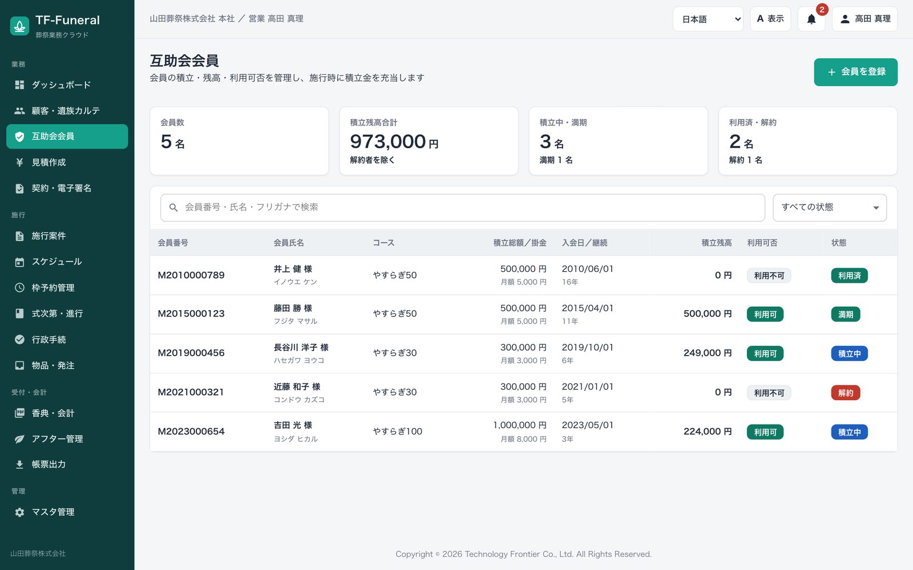Screen dimensions: 913x570
Task: Expand the すべての状態 status filter
Action: coord(830,207)
